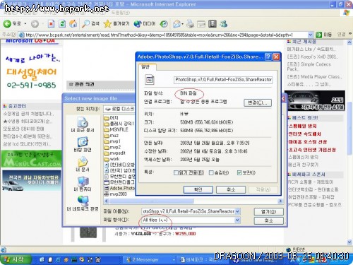Open the 파일 이름(N) filename dropdown arrow
Viewport: 353px width, 265px height.
point(237,211)
